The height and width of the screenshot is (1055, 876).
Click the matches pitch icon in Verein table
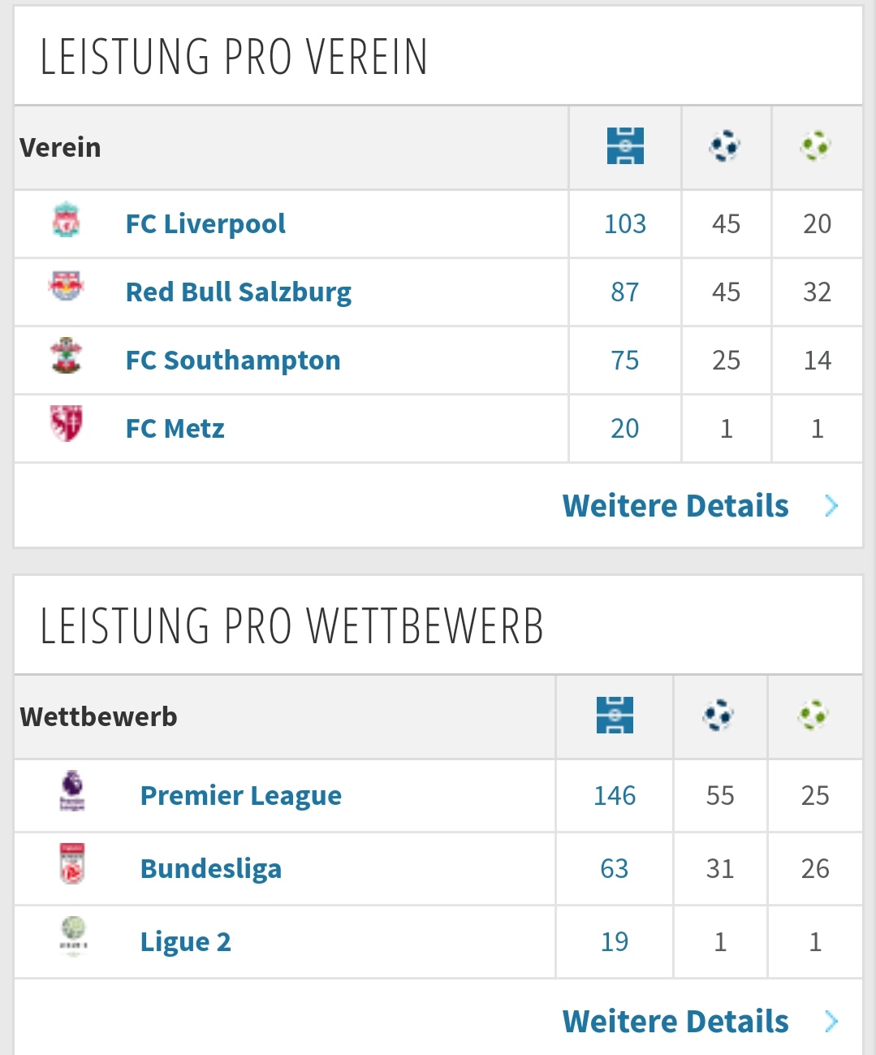pos(625,146)
